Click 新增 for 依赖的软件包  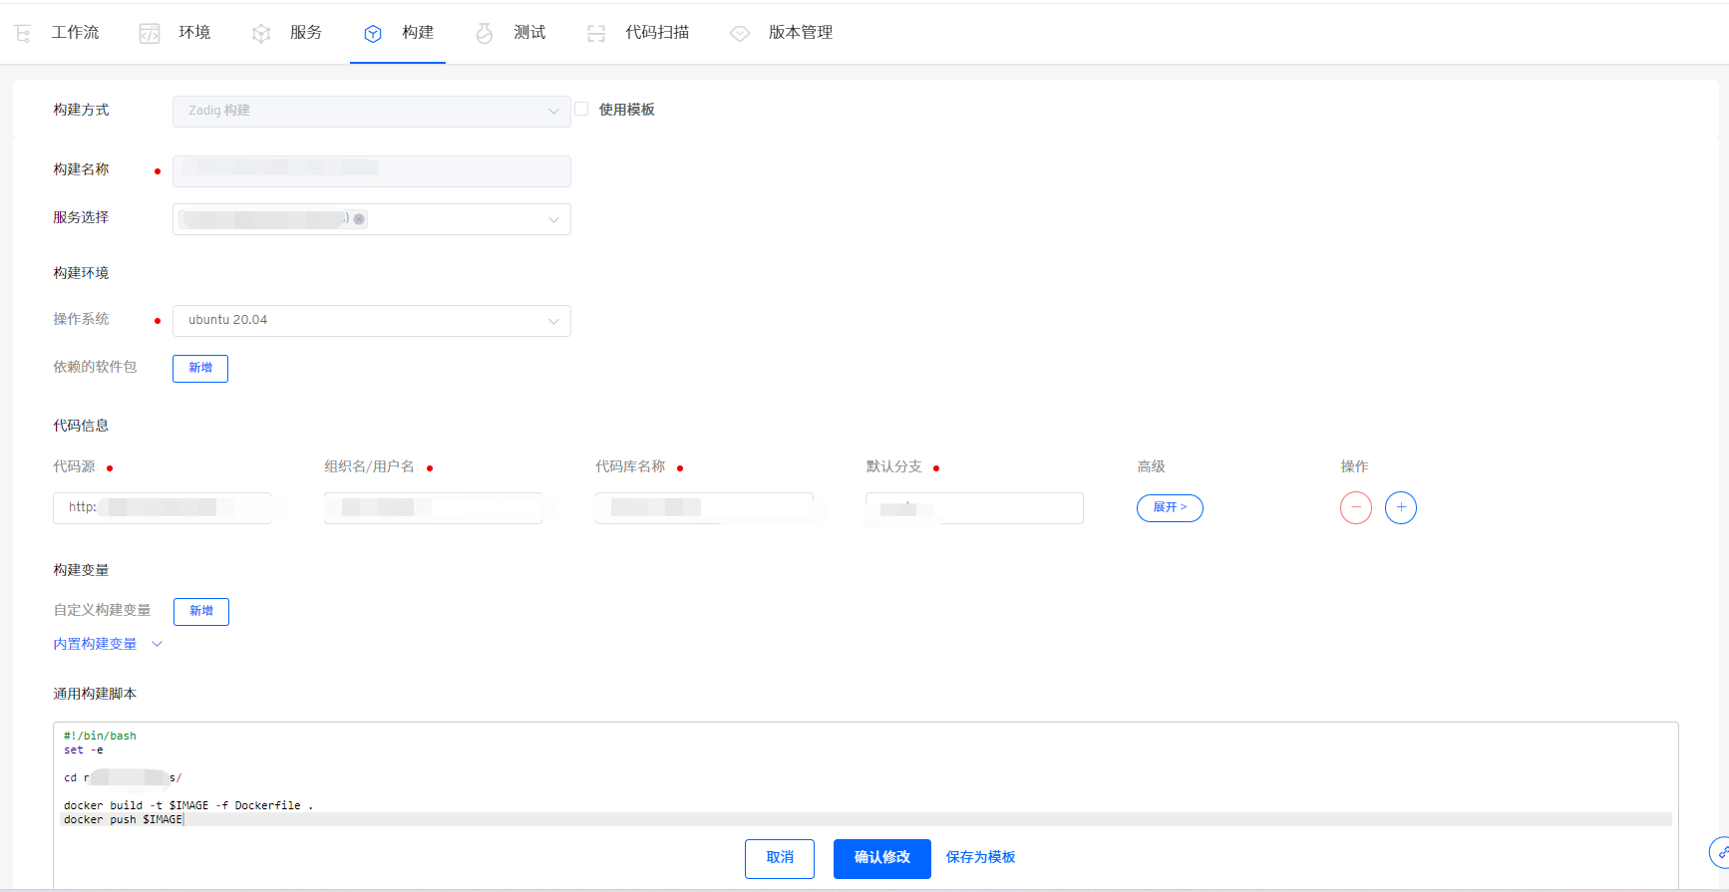click(x=200, y=368)
